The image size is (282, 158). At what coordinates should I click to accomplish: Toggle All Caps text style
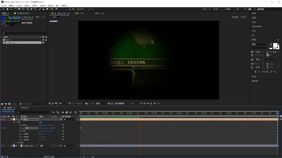point(263,72)
